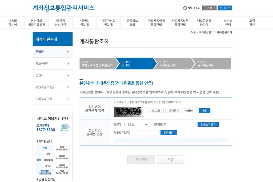The height and width of the screenshot is (182, 273).
Task: Click the 인증번호받기 button
Action: pos(208,125)
